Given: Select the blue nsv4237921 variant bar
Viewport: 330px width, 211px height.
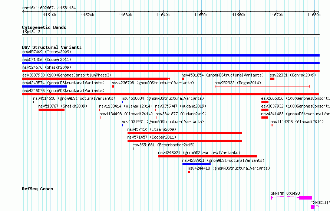Looking at the screenshot, I should 197,164.
